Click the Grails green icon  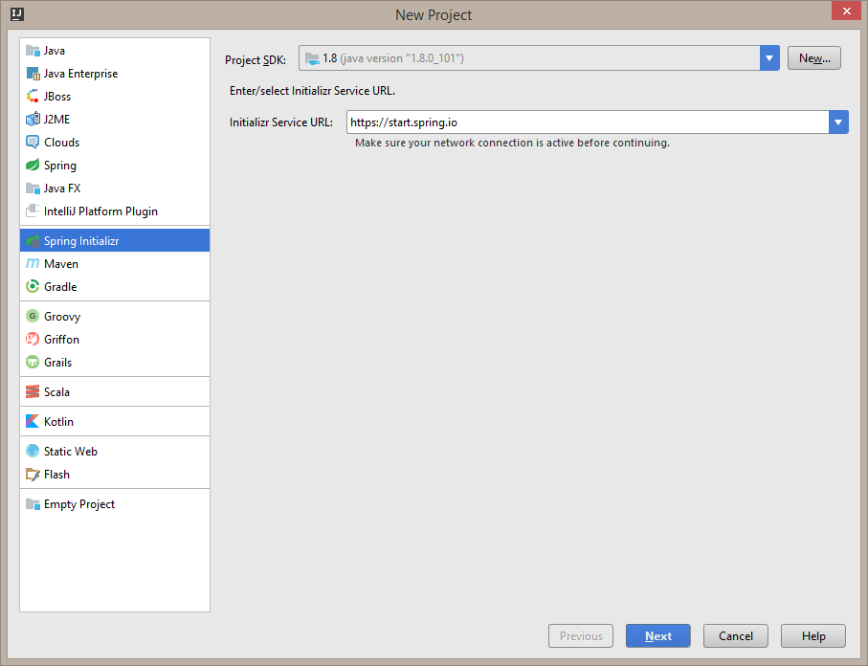tap(33, 362)
